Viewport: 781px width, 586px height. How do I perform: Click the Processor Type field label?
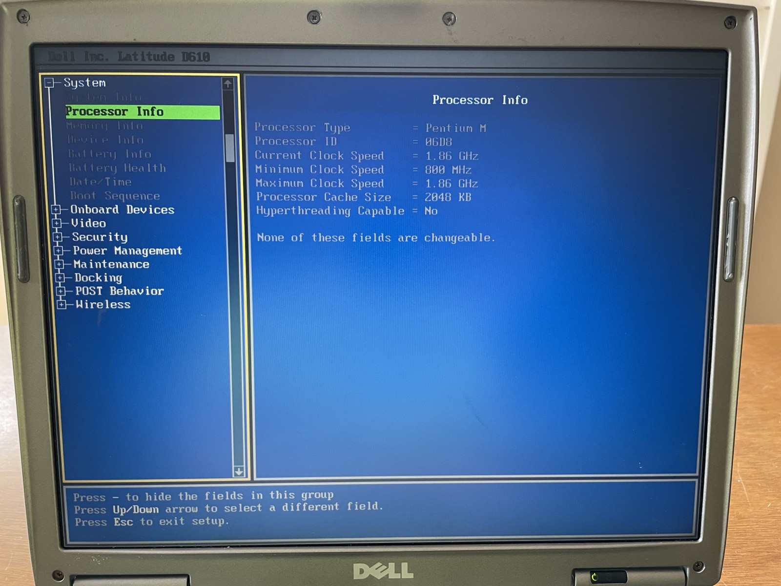click(x=302, y=128)
